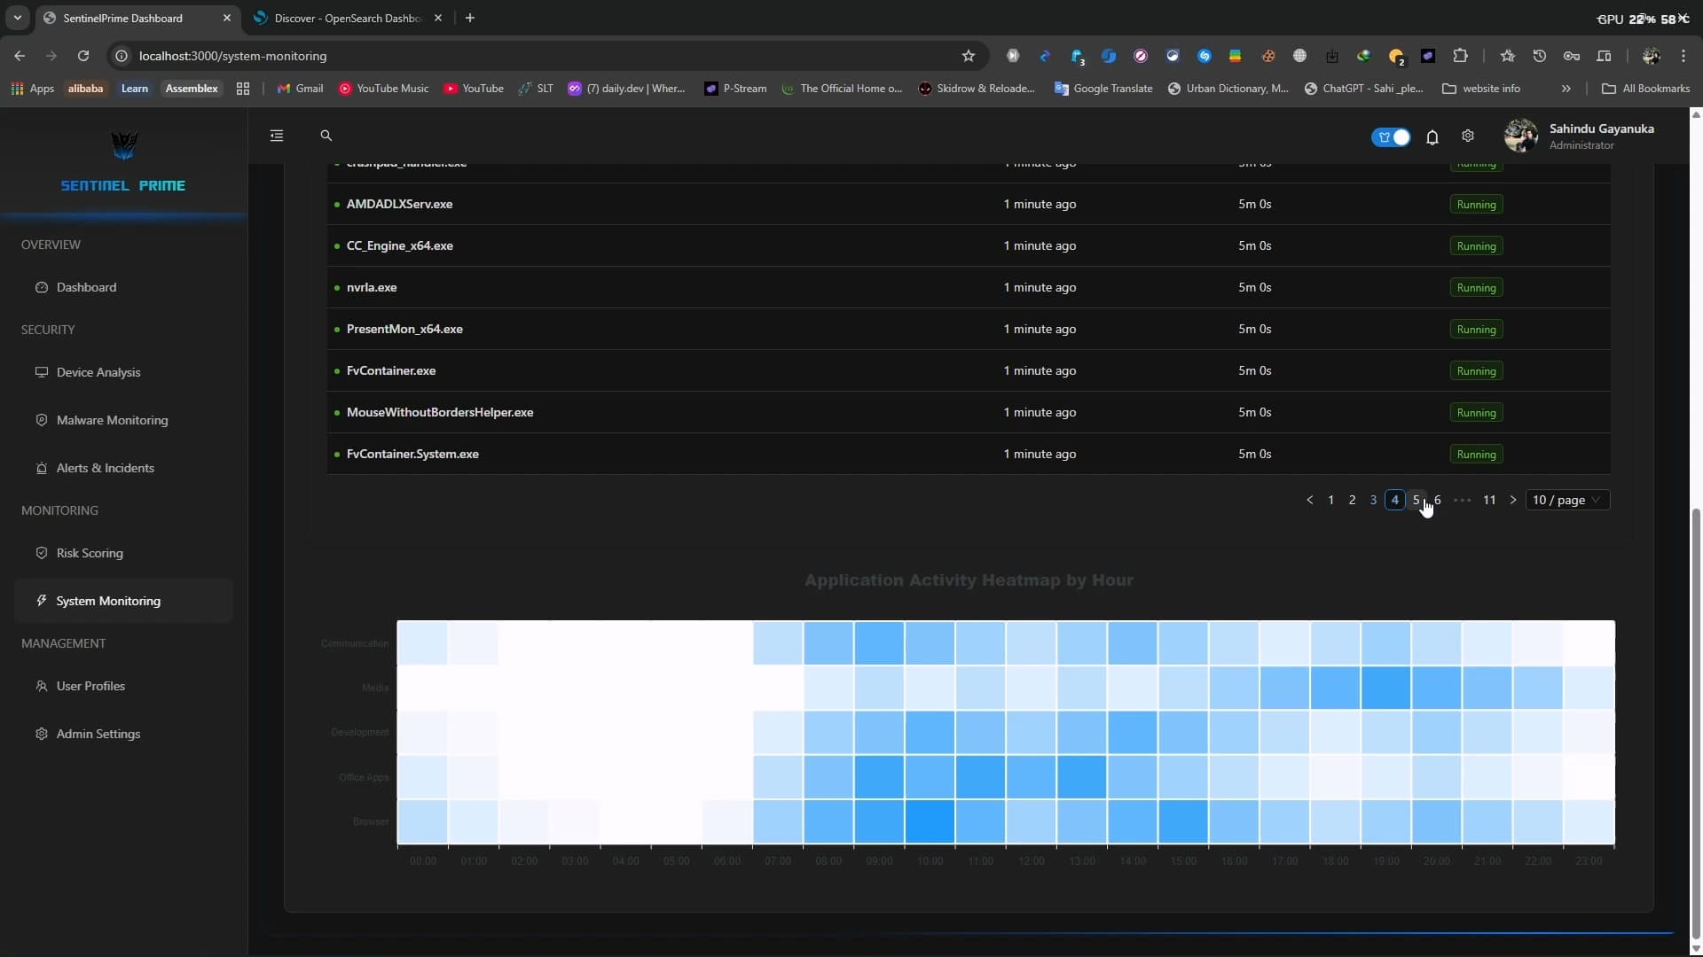The width and height of the screenshot is (1703, 957).
Task: Click Browser heatmap cell at 10:00
Action: coord(930,821)
